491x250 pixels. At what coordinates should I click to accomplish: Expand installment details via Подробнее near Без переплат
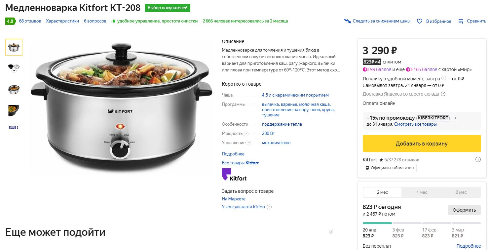click(469, 246)
